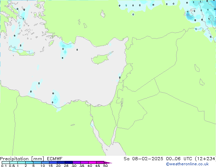Click the 25–30 mm dark blue legend swatch
The width and height of the screenshot is (216, 167).
pos(69,163)
